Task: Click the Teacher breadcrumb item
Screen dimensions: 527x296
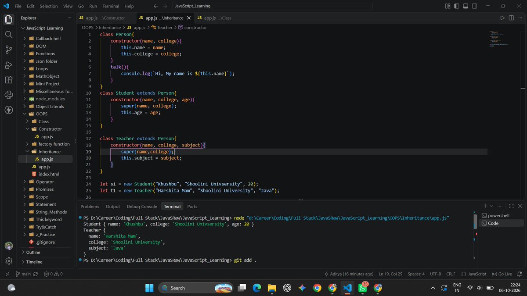Action: (x=162, y=27)
